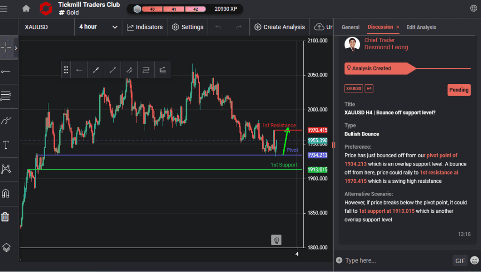Open the Text tool
This screenshot has height=272, width=481.
7,145
